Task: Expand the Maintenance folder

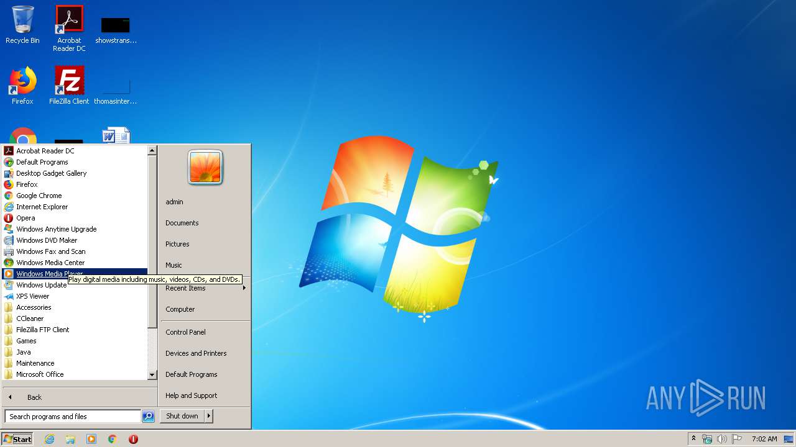Action: [75, 363]
